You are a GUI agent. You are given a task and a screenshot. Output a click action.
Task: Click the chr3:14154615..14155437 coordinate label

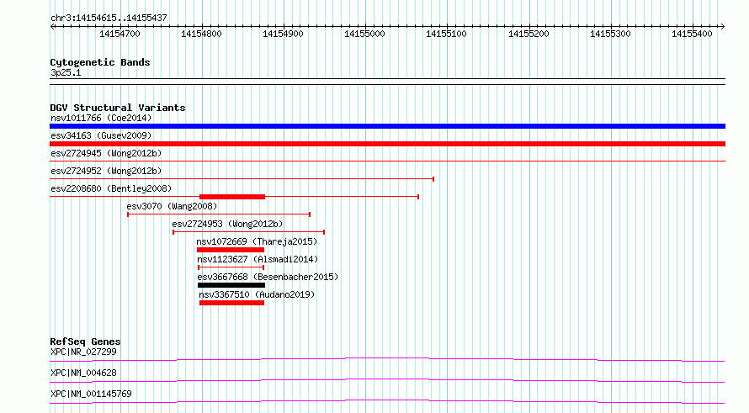tap(109, 19)
